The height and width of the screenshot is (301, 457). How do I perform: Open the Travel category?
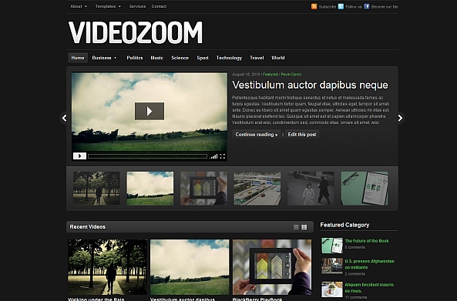pyautogui.click(x=257, y=58)
